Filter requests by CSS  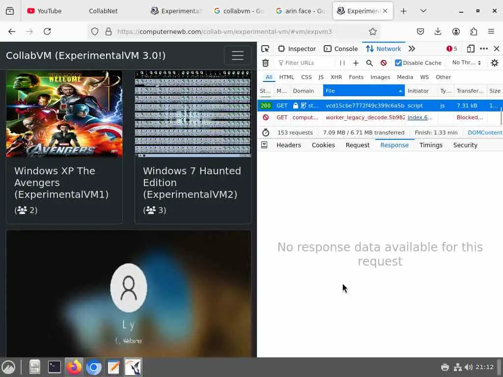307,77
